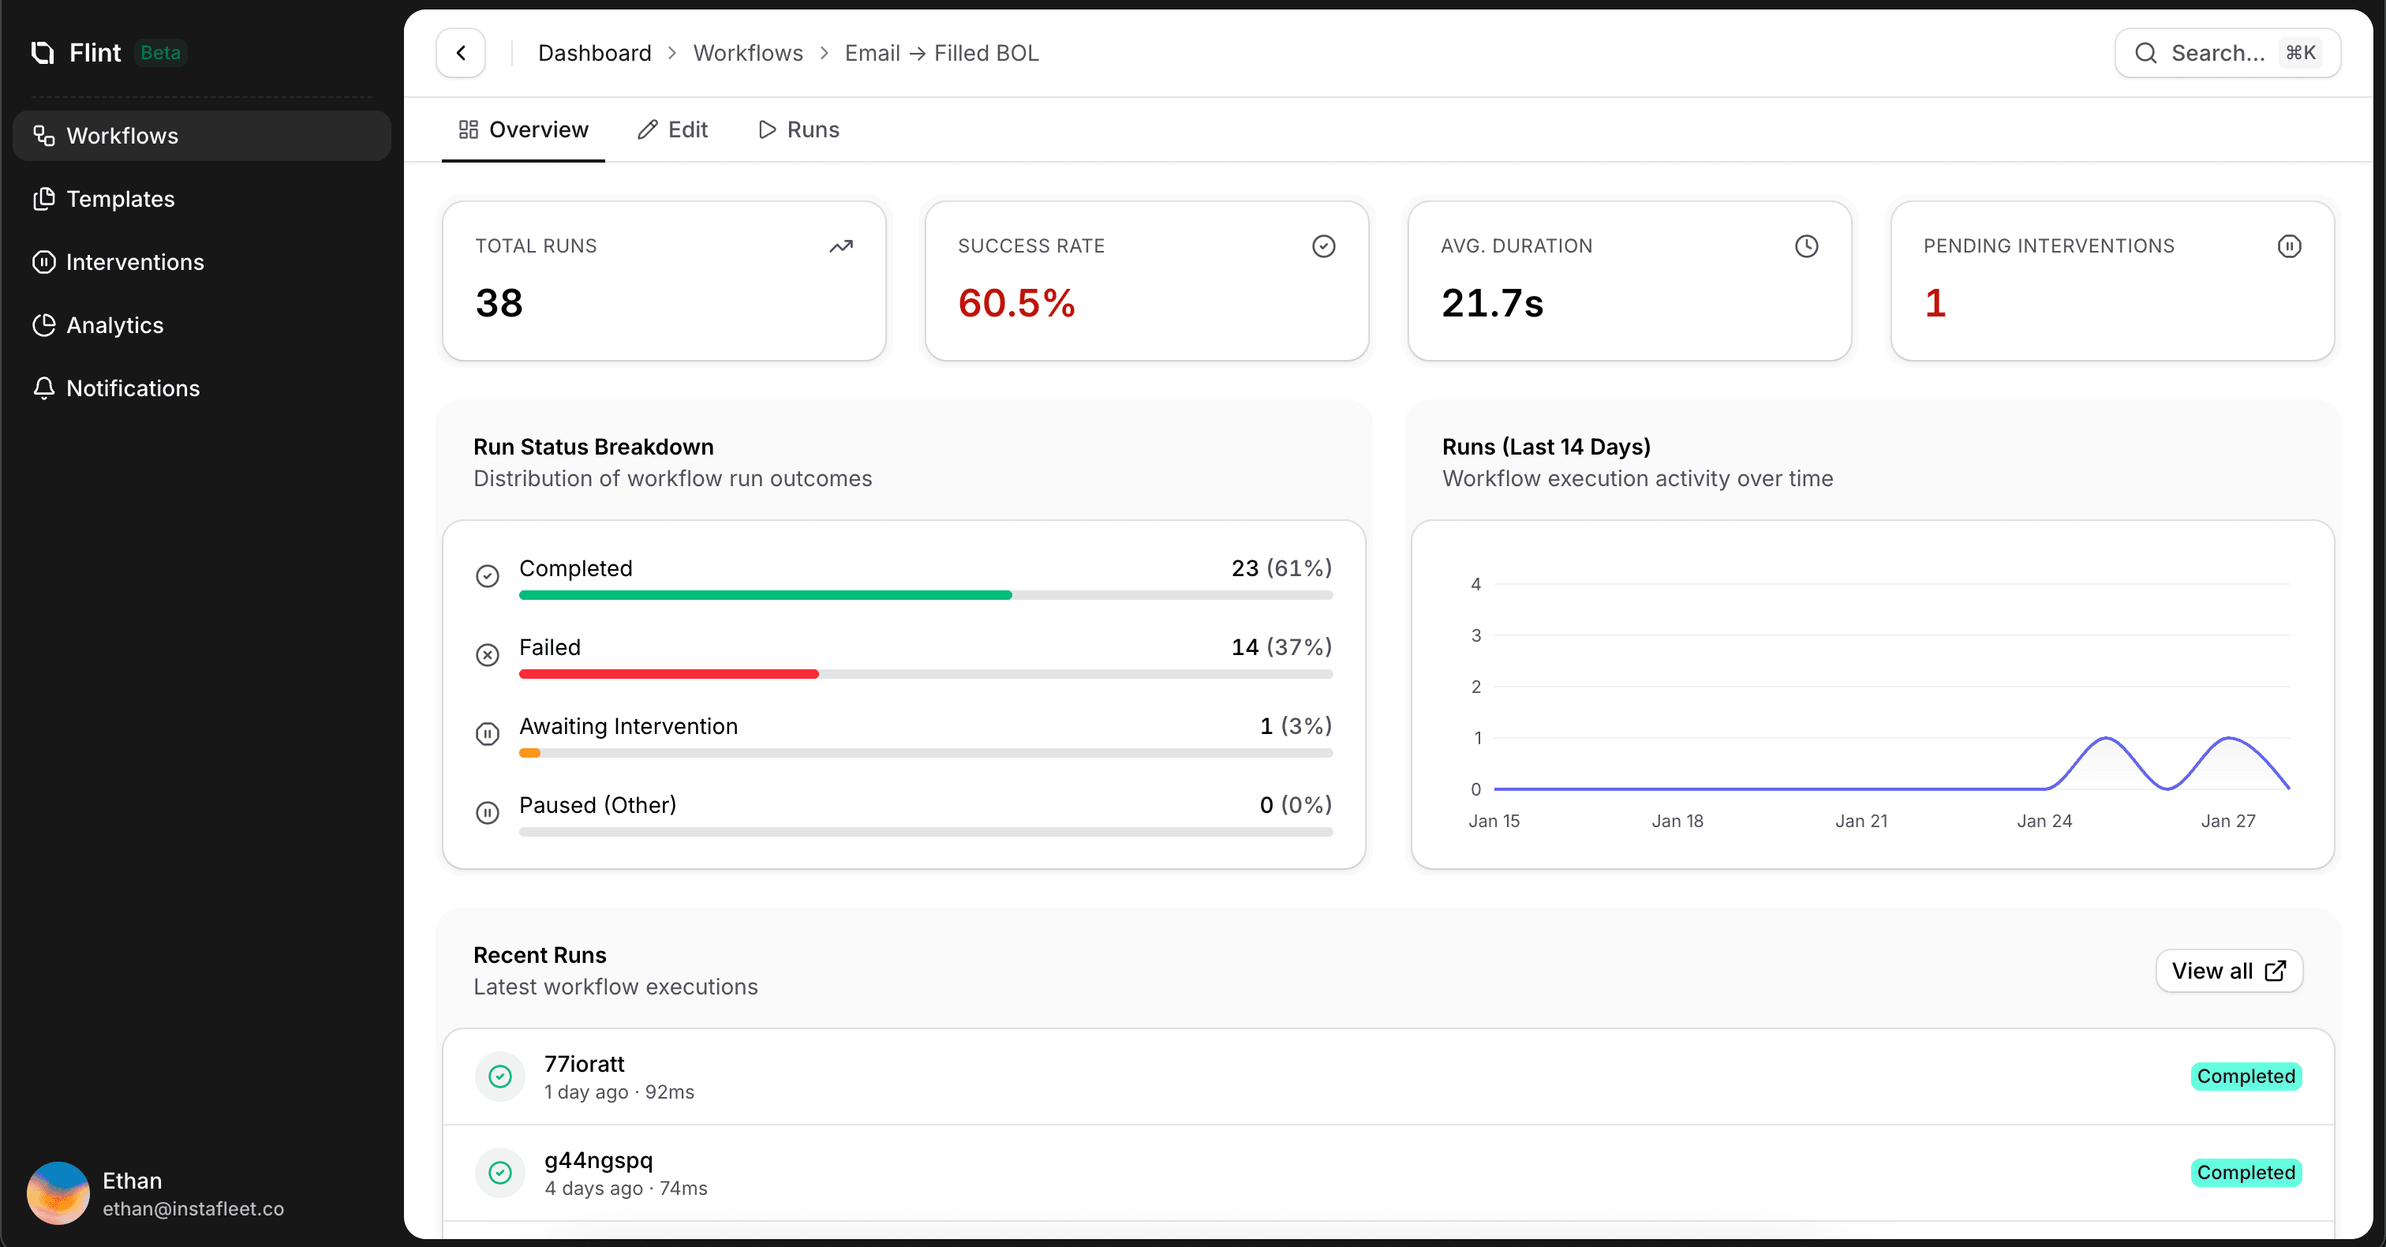Click the back navigation arrow
Image resolution: width=2386 pixels, height=1247 pixels.
click(458, 53)
